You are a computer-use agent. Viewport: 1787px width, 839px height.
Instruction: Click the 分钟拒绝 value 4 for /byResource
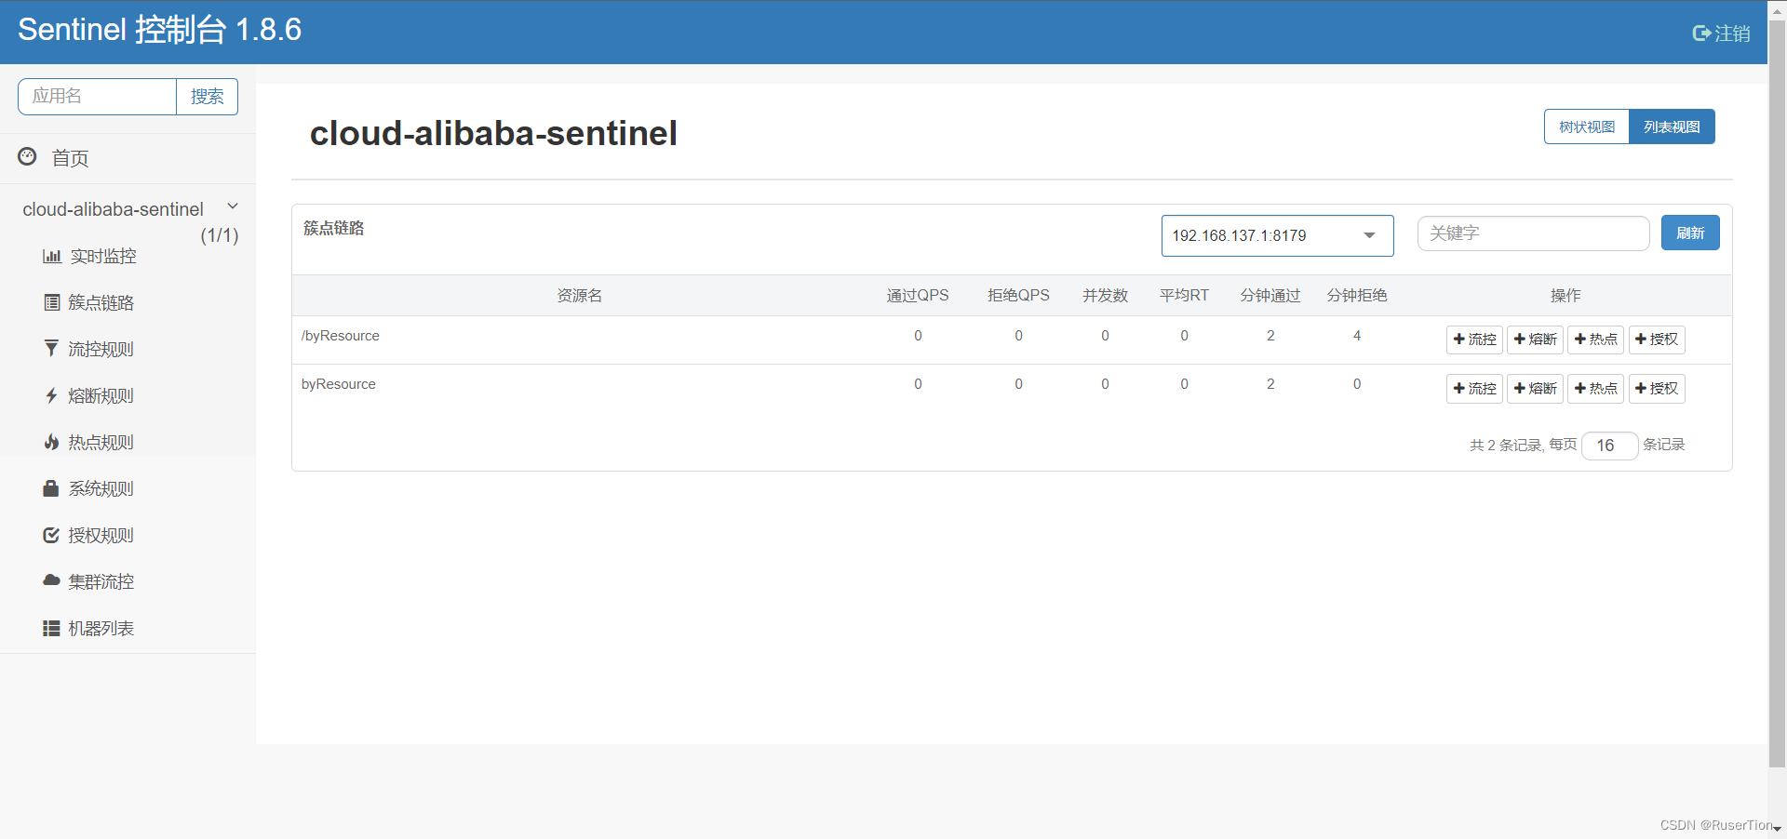[x=1357, y=336]
